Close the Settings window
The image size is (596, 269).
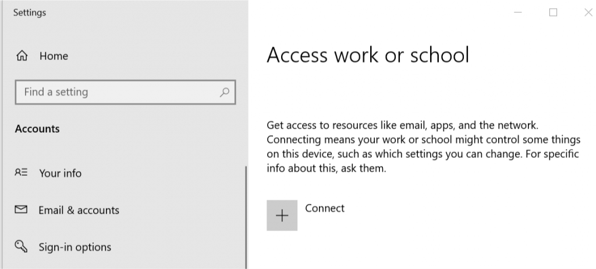pyautogui.click(x=588, y=12)
